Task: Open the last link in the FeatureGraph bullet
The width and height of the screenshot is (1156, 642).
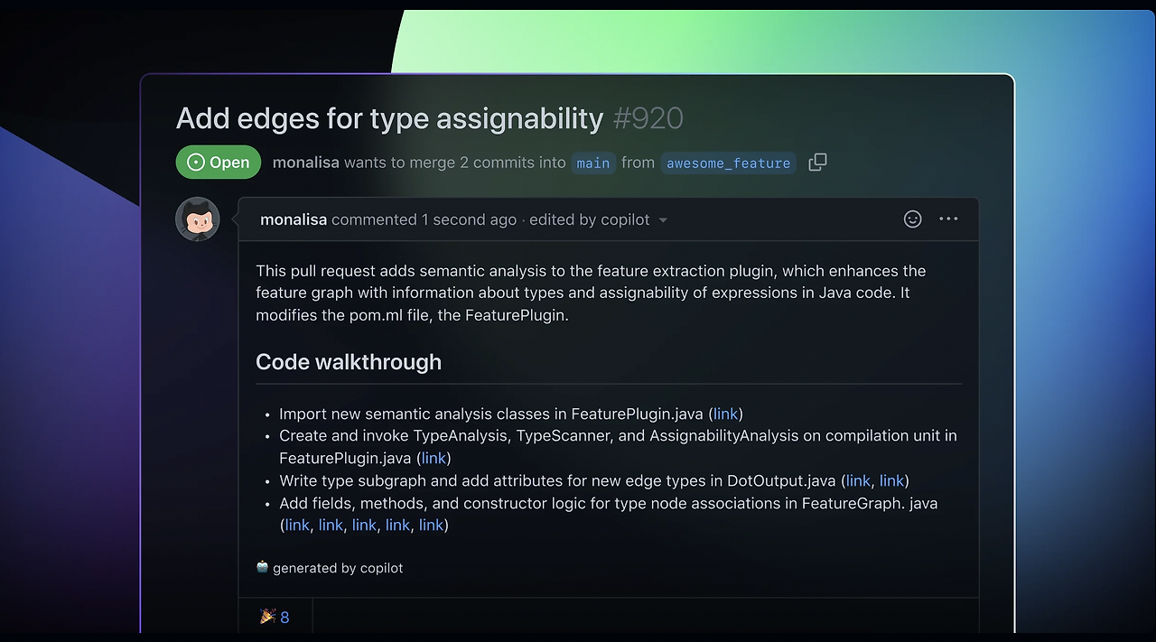Action: pos(431,525)
